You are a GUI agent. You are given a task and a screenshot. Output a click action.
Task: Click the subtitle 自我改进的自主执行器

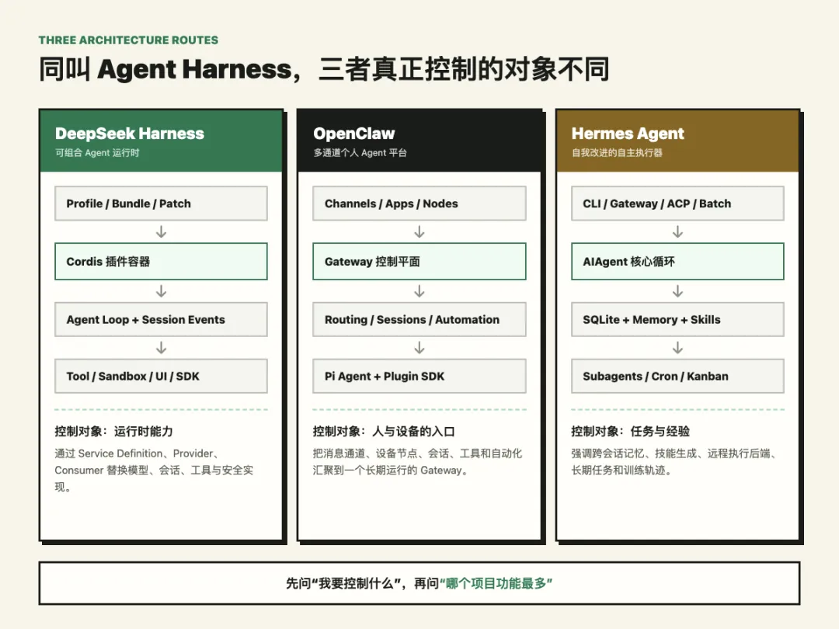tap(617, 153)
